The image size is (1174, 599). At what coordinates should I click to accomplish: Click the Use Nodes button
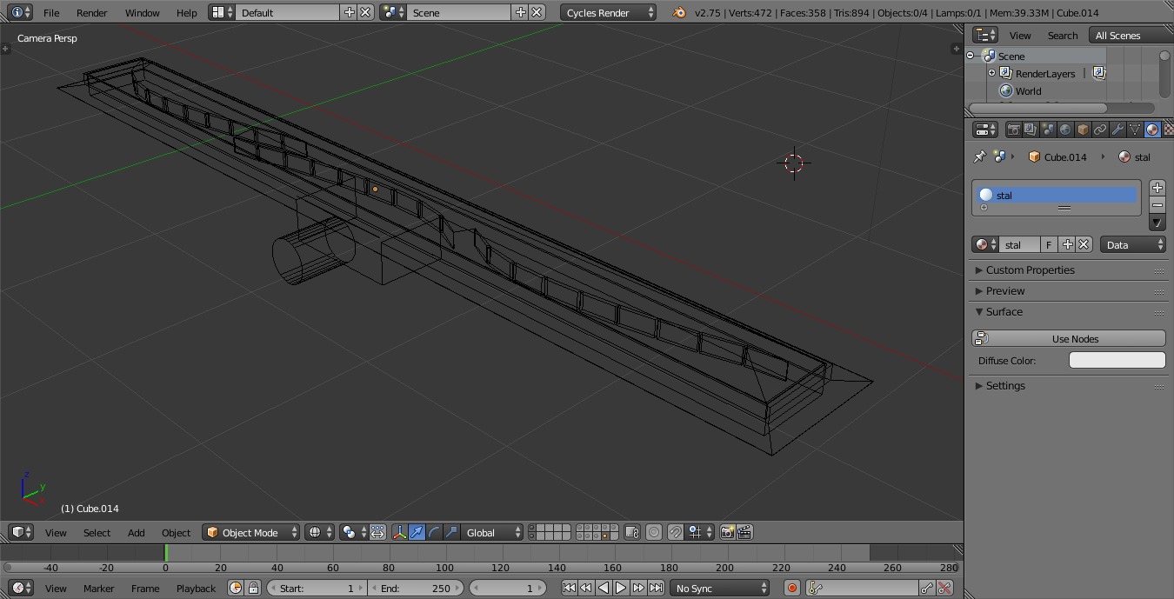click(x=1068, y=339)
